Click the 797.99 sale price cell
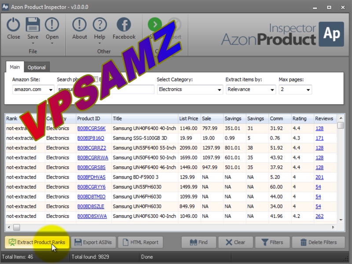 coord(212,128)
